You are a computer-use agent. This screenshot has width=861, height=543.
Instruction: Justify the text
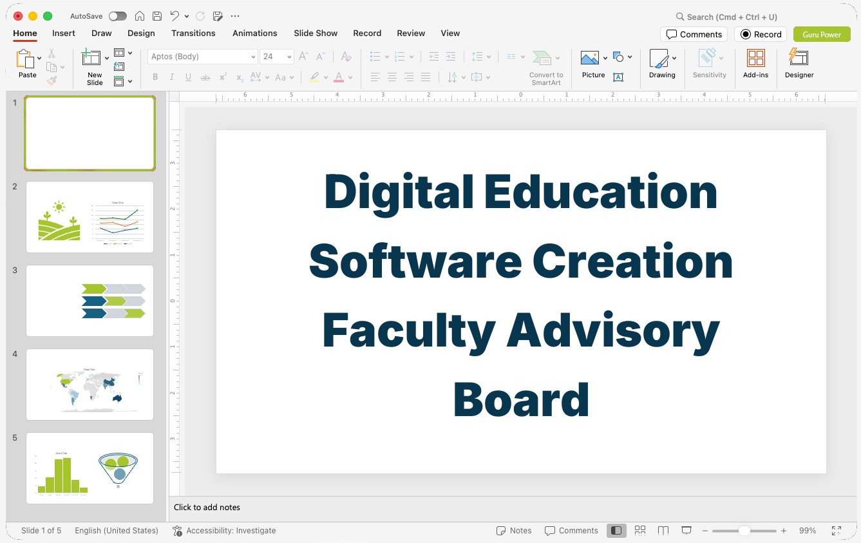[426, 77]
